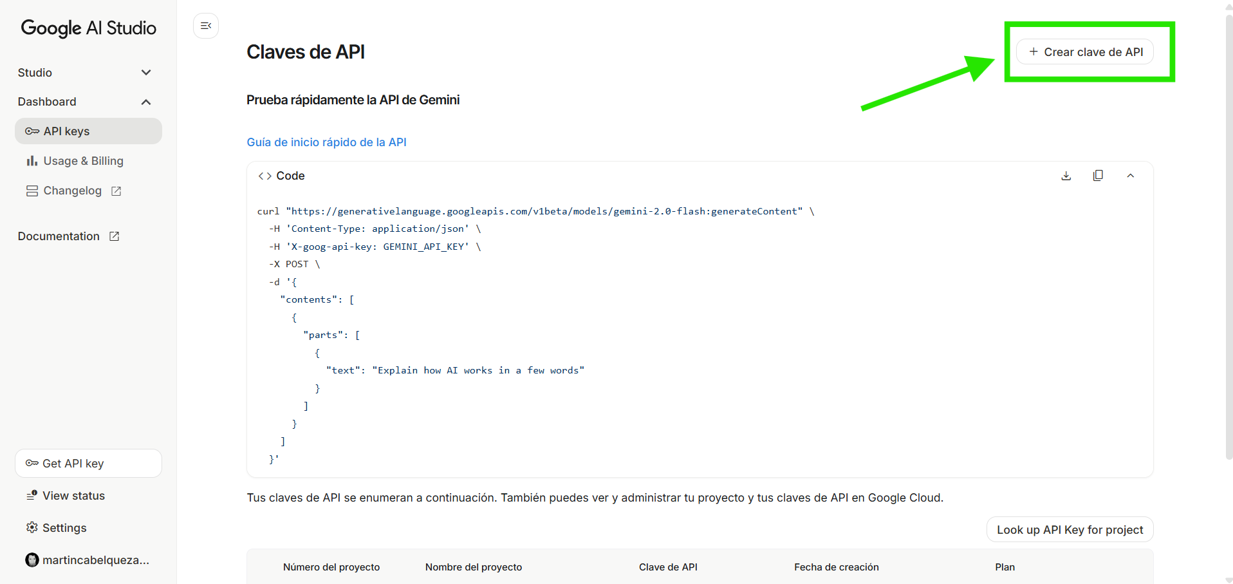Open the martincabelqueza account menu
Viewport: 1233px width, 584px height.
pyautogui.click(x=88, y=560)
